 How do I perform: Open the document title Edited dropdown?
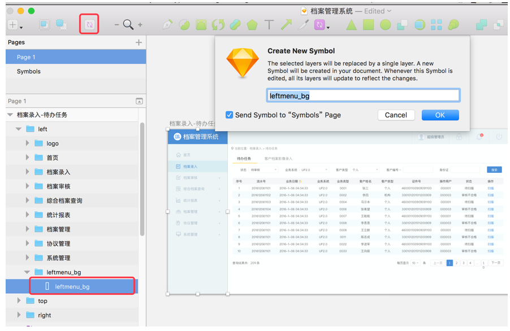[x=389, y=11]
